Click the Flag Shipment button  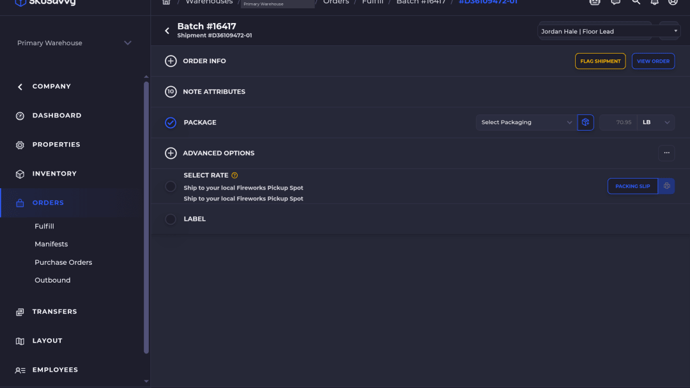coord(600,61)
